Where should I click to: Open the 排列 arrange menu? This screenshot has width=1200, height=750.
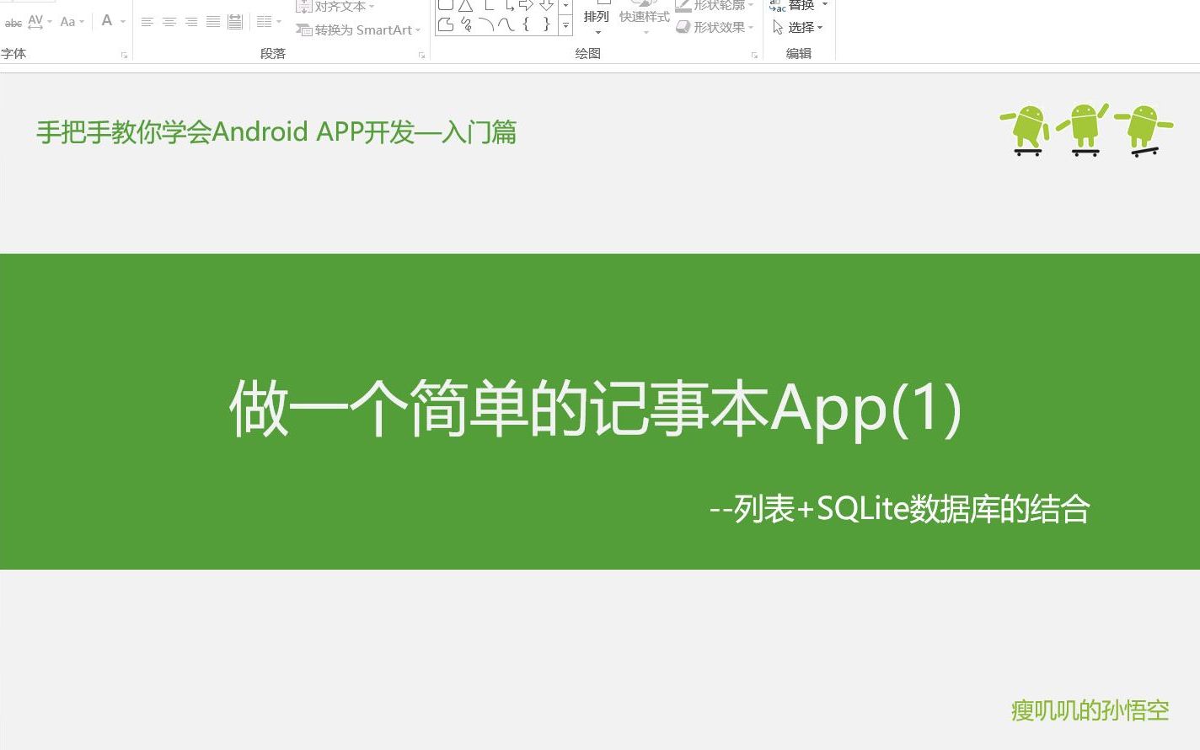[x=597, y=19]
